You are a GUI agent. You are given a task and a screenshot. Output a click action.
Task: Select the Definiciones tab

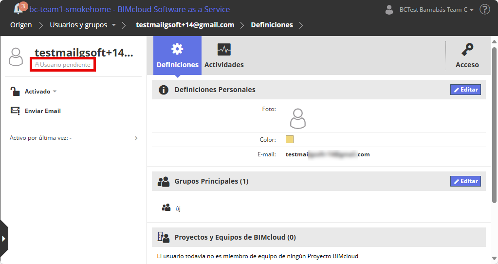click(177, 56)
